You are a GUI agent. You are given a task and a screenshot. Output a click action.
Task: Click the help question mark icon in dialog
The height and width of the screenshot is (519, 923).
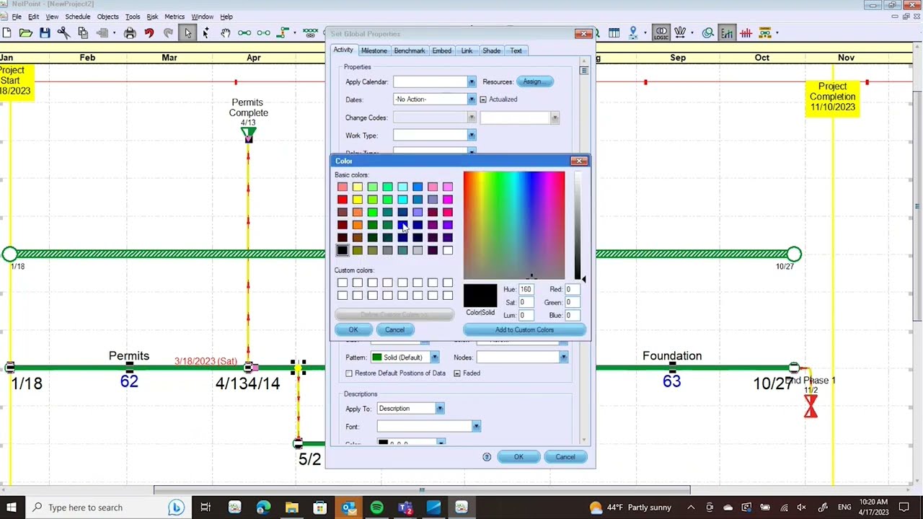pos(487,457)
